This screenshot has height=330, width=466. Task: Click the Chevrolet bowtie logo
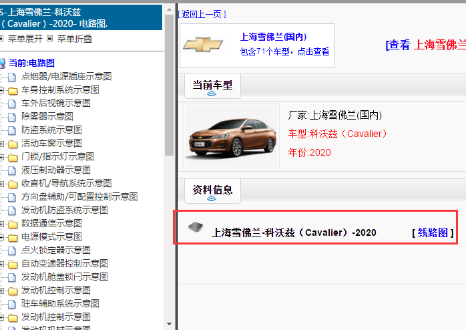[203, 45]
